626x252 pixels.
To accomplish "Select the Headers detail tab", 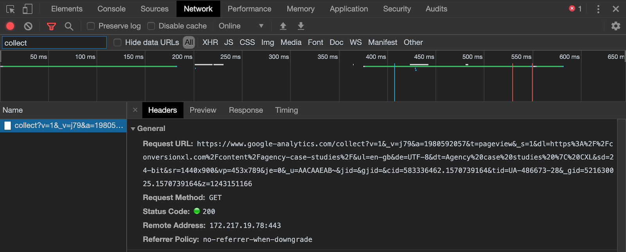I will (x=162, y=110).
